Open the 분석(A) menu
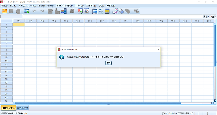Screen dimensions: 217x115 click(50, 5)
